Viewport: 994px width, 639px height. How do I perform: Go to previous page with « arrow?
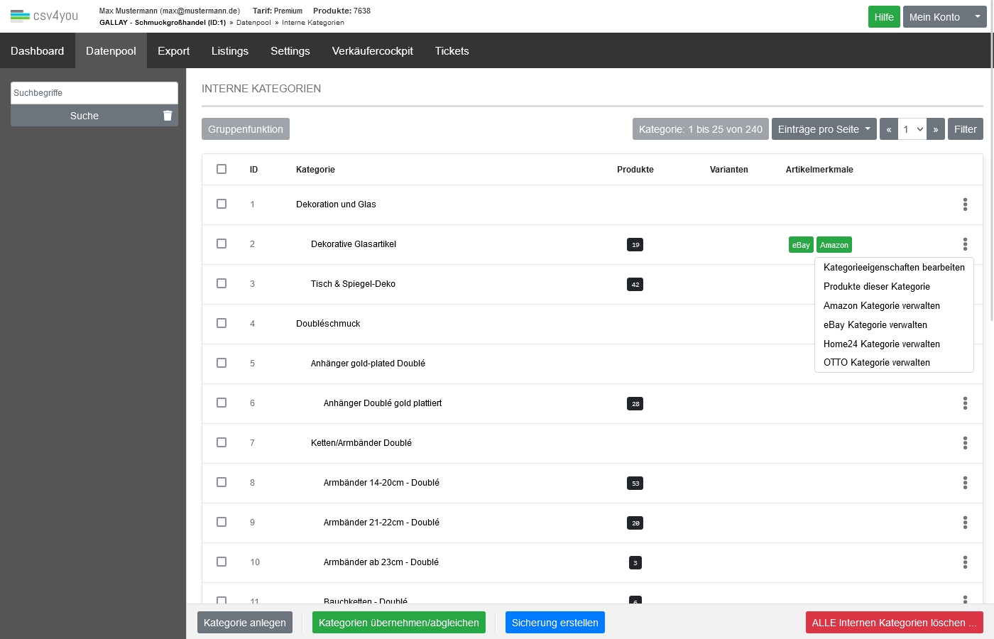coord(889,129)
